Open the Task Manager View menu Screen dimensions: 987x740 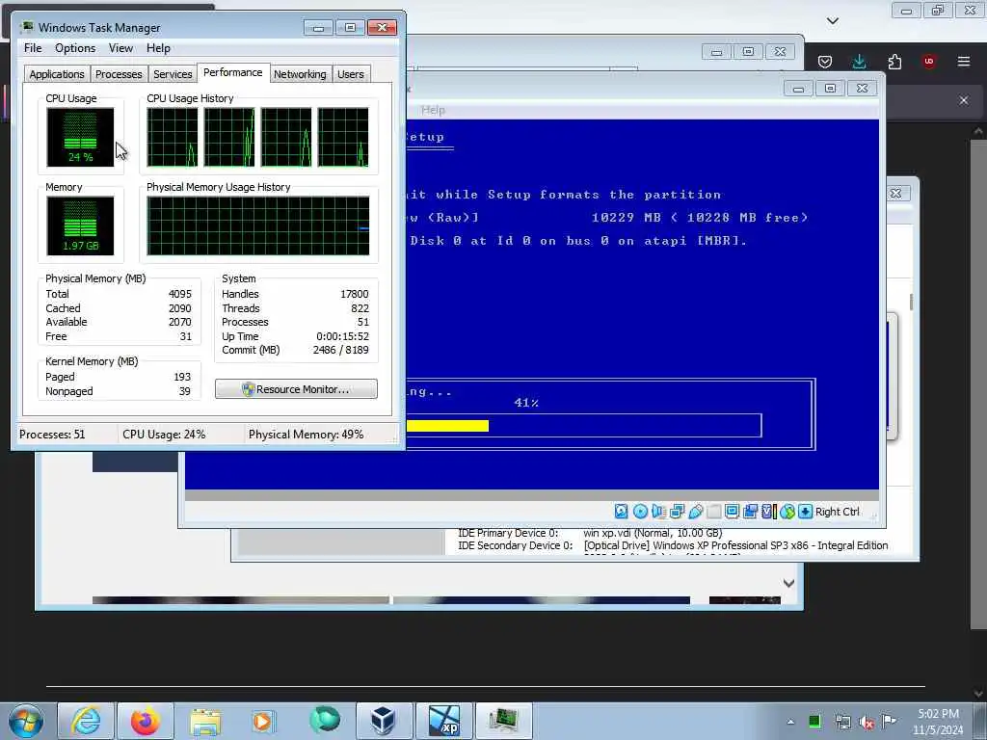pyautogui.click(x=120, y=48)
